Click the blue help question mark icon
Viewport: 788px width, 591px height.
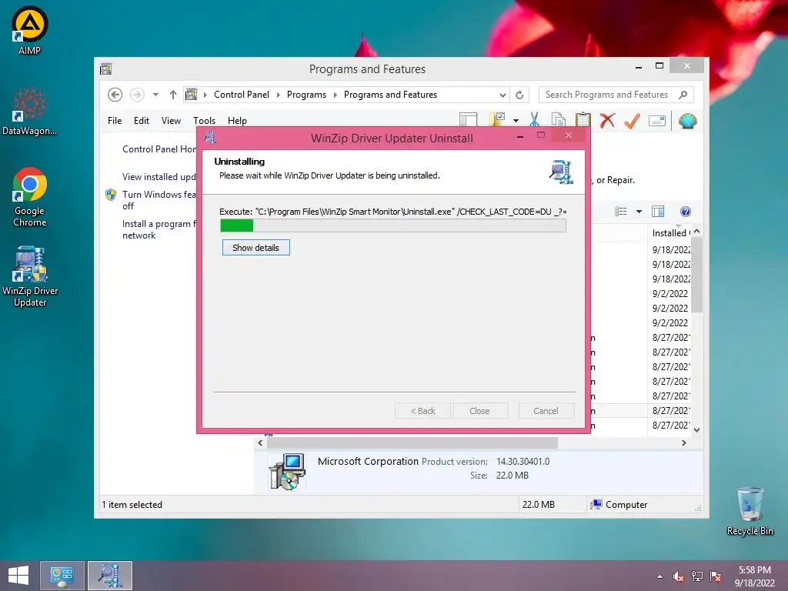686,212
